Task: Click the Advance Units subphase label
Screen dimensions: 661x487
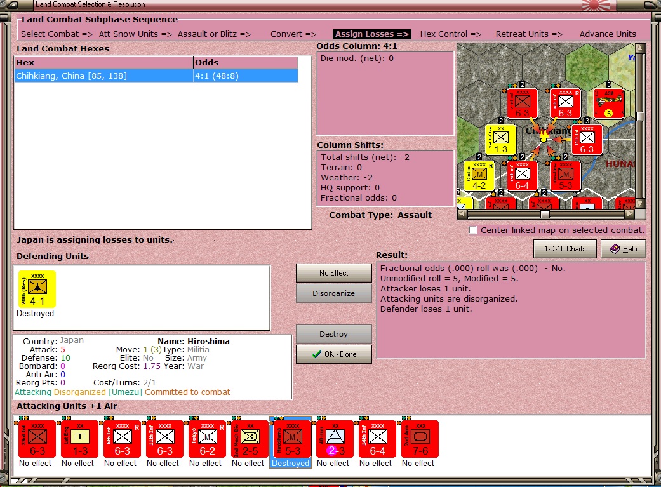Action: (608, 34)
